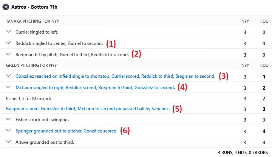Viewport: 272px width, 157px height.
Task: Expand the Gurriel singled to left play
Action: (x=8, y=32)
